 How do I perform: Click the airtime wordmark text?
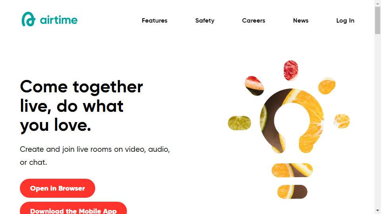tap(59, 20)
